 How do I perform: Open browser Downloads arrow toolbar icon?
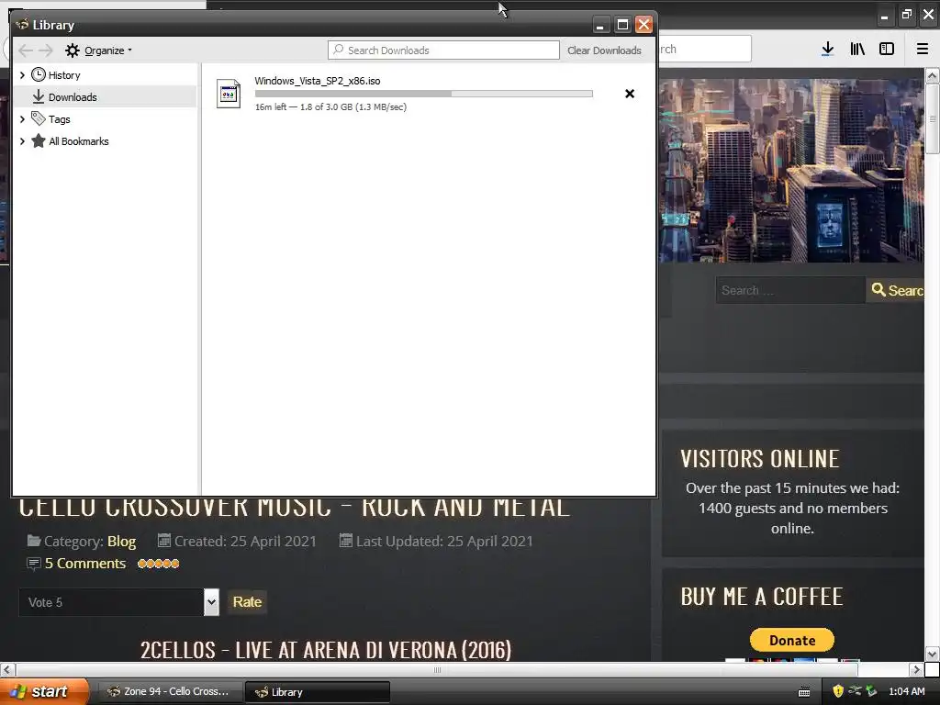pyautogui.click(x=827, y=50)
